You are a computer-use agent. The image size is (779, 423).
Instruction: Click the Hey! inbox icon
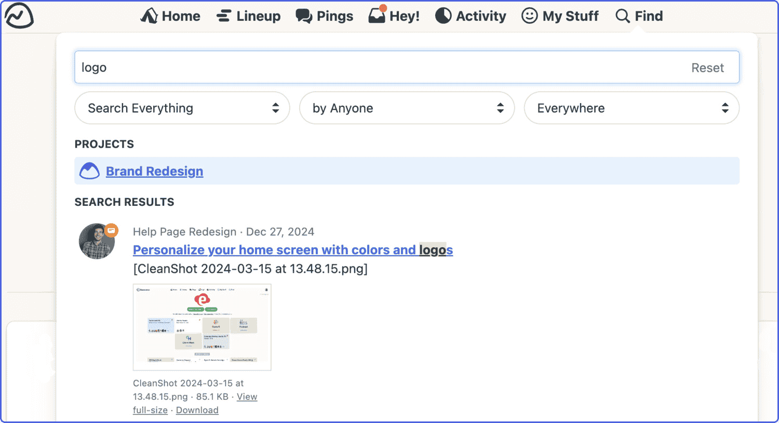[377, 15]
